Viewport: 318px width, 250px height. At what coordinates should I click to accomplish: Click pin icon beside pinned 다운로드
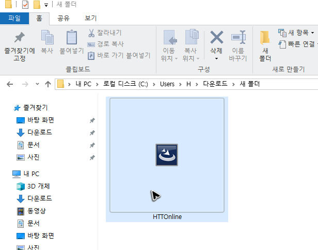pyautogui.click(x=92, y=133)
